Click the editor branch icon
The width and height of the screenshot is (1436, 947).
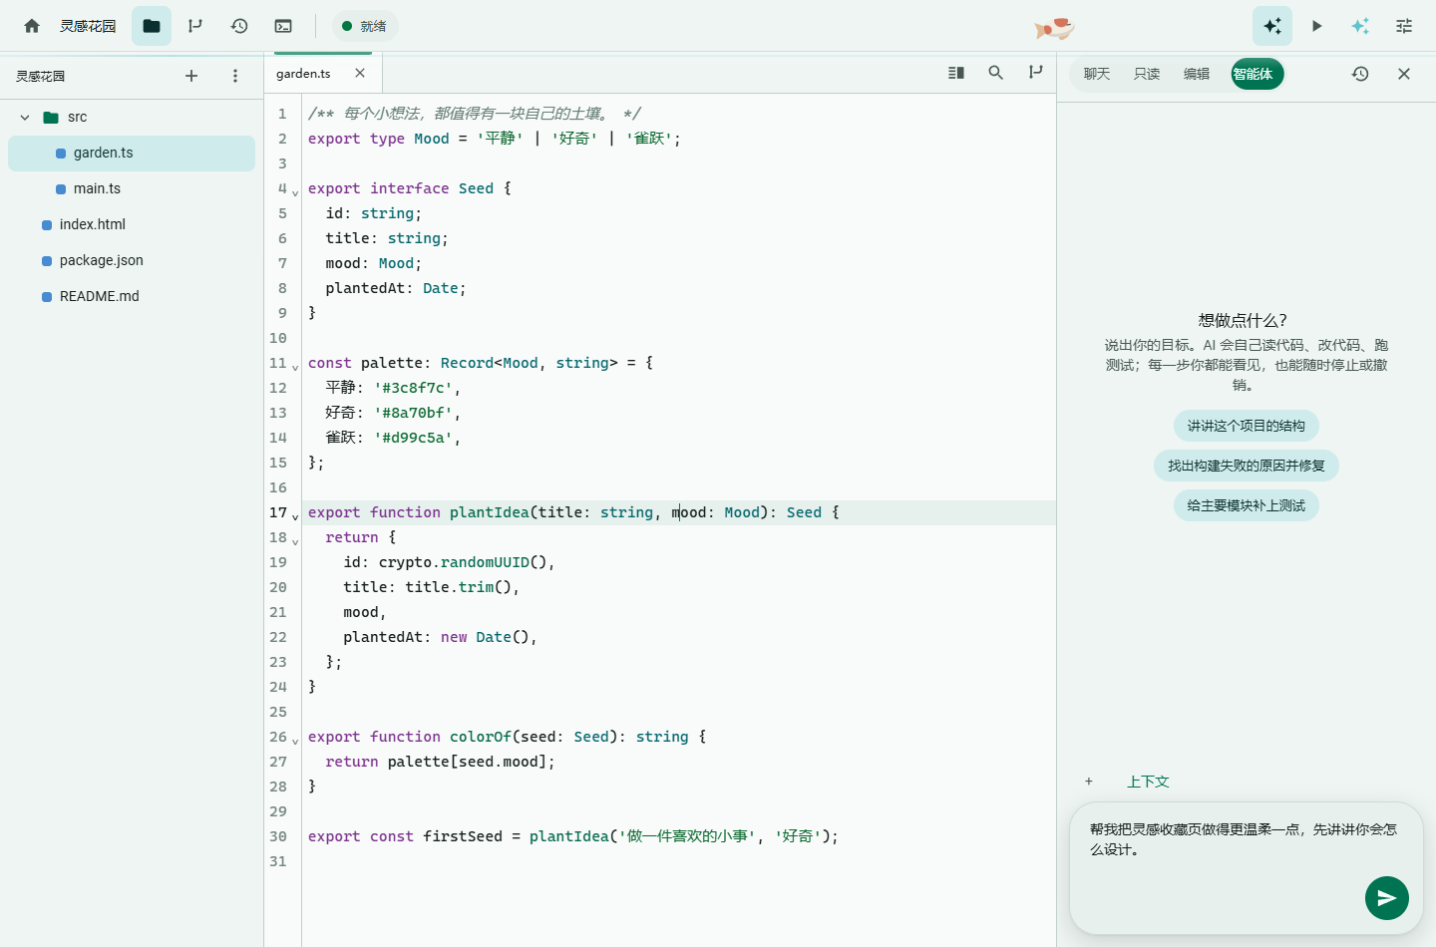tap(1036, 73)
